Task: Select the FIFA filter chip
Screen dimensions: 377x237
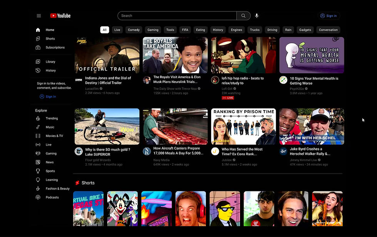Action: click(185, 30)
